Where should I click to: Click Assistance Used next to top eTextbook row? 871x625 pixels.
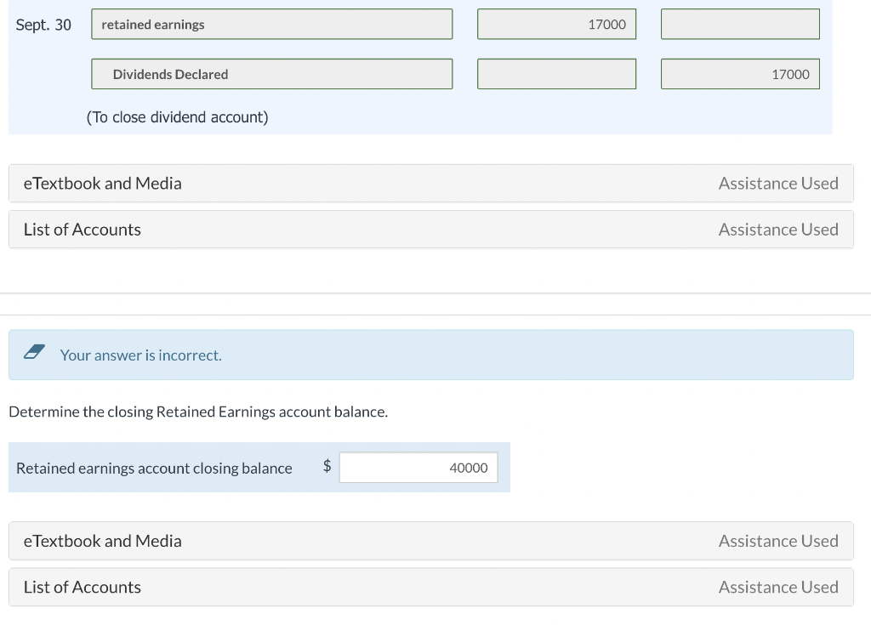point(778,183)
